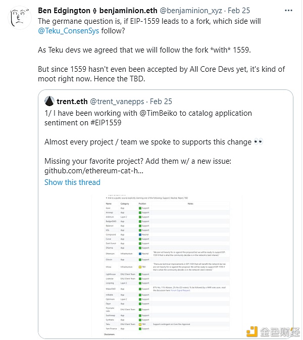Viewport: 303px width, 340px height.
Task: Open trent.eth's round avatar
Action: pyautogui.click(x=49, y=101)
